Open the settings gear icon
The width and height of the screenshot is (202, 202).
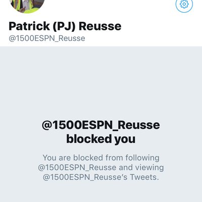tap(184, 4)
